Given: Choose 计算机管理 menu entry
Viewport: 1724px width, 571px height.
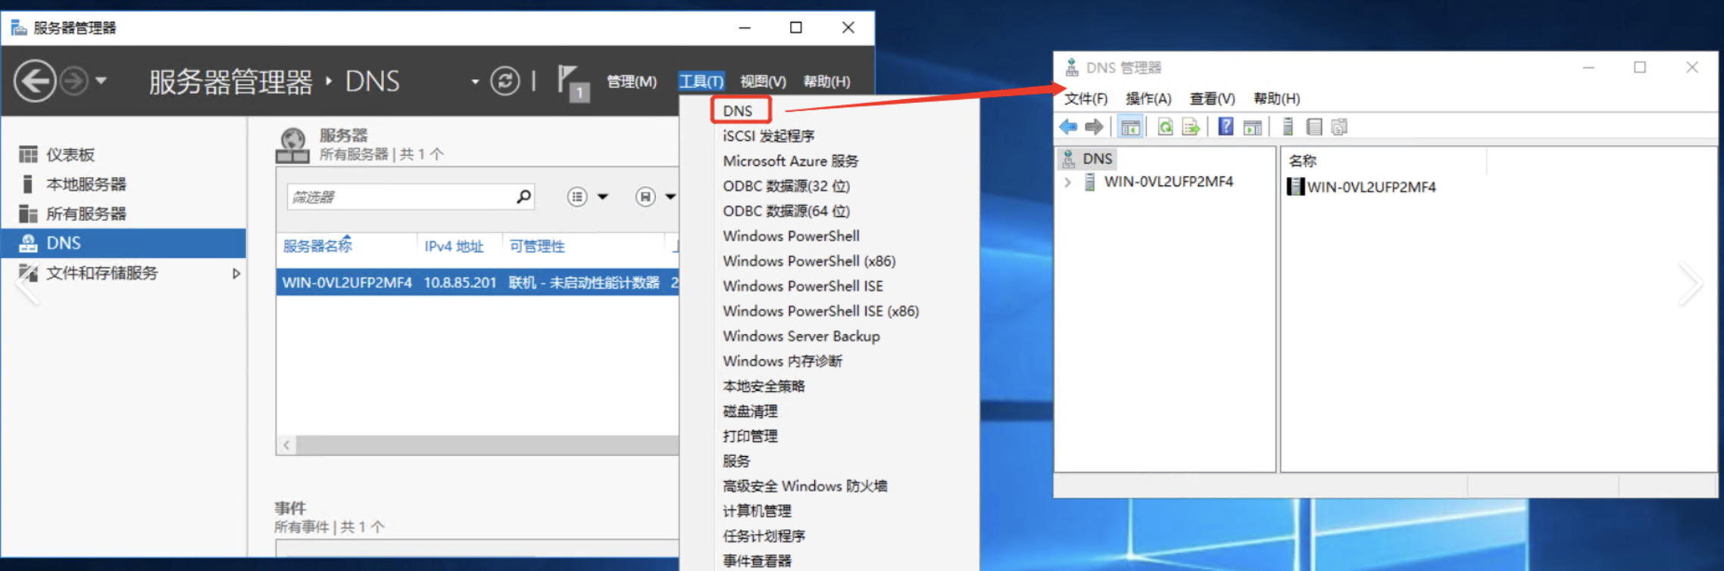Looking at the screenshot, I should [x=757, y=510].
